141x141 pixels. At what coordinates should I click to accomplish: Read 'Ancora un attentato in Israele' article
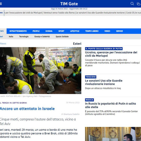point(27,108)
